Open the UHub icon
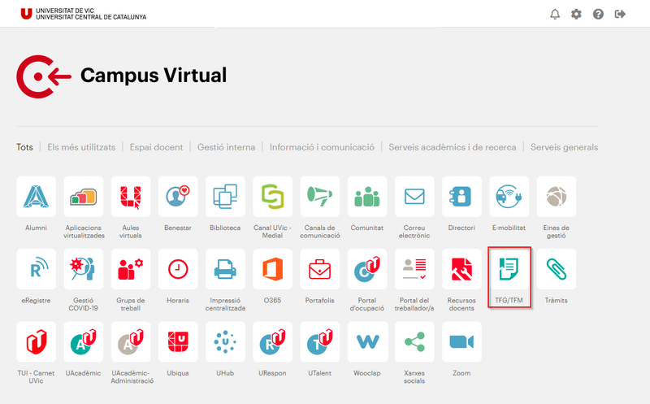 click(x=225, y=341)
